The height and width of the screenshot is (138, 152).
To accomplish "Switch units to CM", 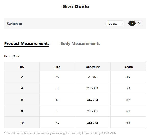I will [139, 23].
